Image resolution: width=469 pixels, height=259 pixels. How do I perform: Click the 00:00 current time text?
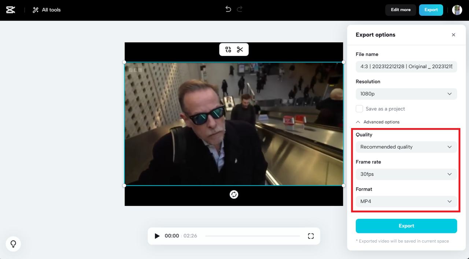(x=172, y=236)
